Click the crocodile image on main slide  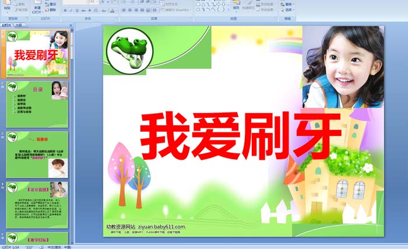pyautogui.click(x=129, y=51)
